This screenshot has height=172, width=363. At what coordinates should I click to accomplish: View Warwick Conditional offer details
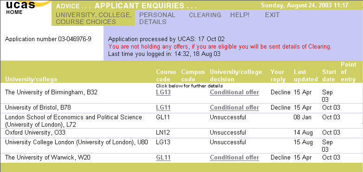(x=234, y=158)
